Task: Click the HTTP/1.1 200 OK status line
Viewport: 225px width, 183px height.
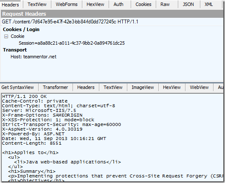Action: coord(24,96)
